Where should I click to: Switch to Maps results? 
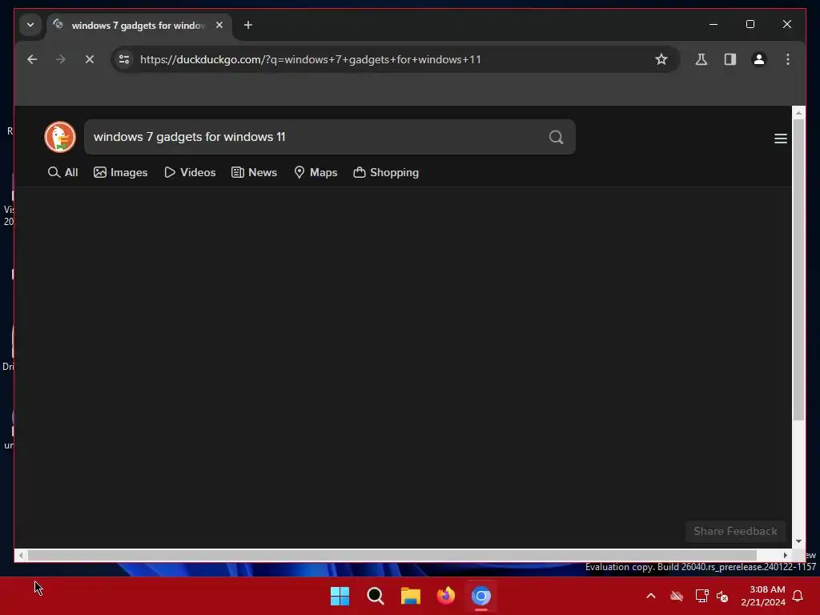(x=316, y=173)
